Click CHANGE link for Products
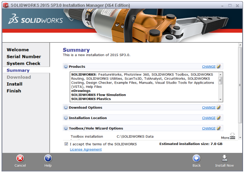This screenshot has width=245, height=173. 209,67
